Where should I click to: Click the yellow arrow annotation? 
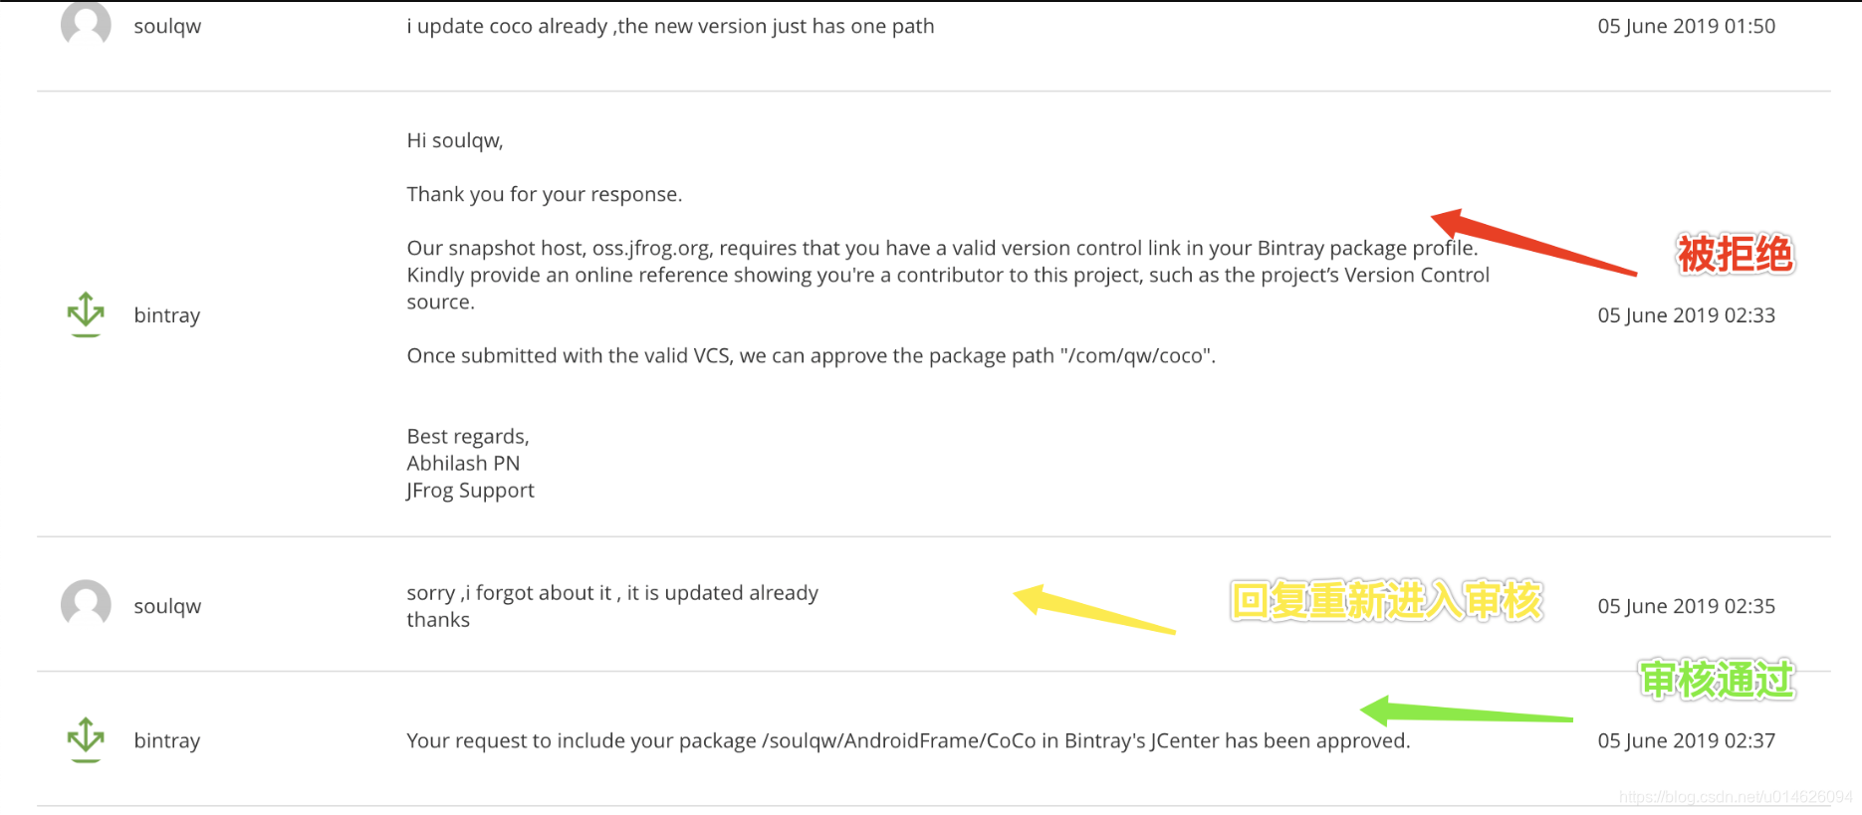pyautogui.click(x=1093, y=609)
